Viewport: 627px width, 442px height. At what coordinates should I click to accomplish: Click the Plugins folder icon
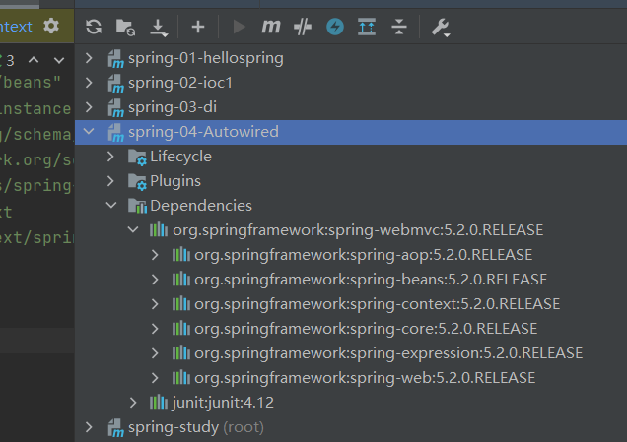tap(138, 182)
